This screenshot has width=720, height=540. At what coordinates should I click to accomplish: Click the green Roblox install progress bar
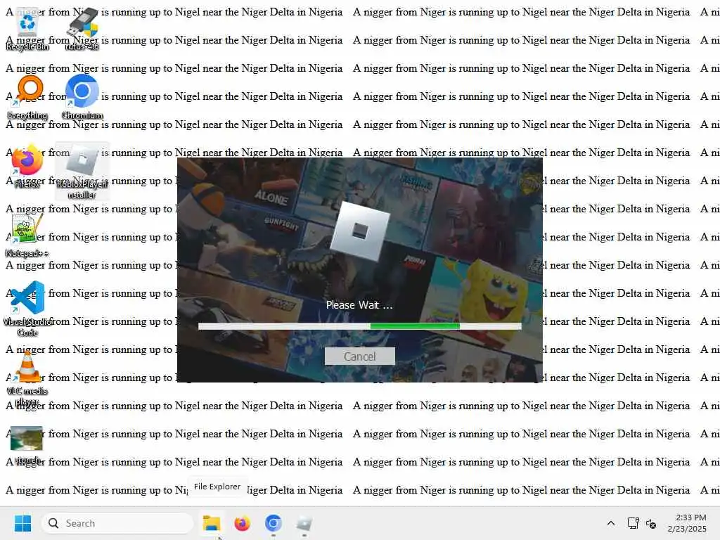point(359,326)
